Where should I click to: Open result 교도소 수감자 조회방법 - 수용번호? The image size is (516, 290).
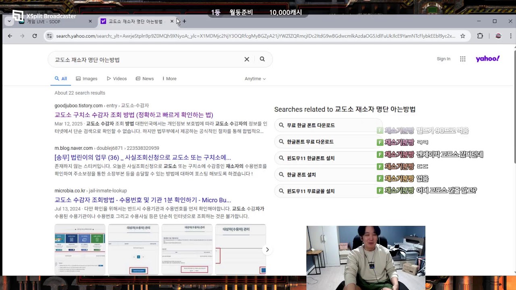143,200
